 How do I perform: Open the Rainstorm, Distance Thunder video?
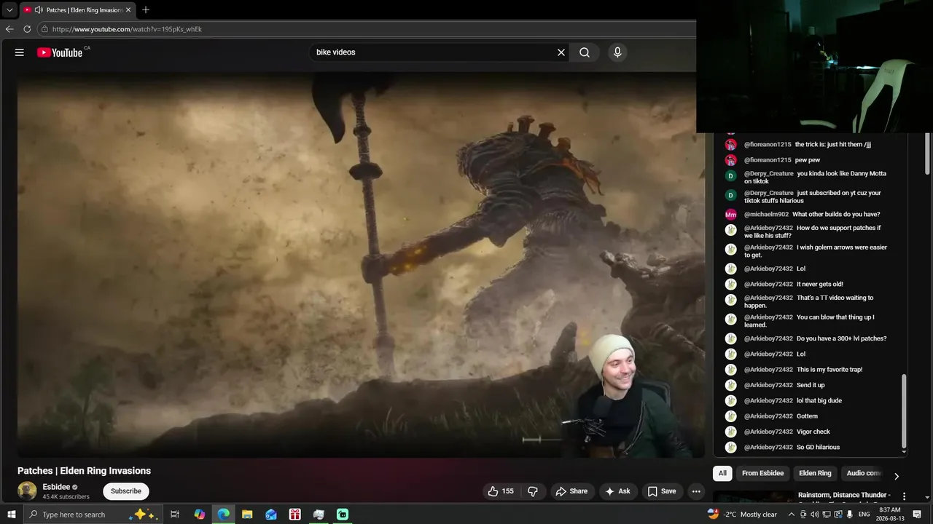coord(843,495)
